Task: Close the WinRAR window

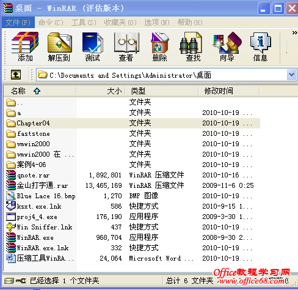Action: click(292, 9)
